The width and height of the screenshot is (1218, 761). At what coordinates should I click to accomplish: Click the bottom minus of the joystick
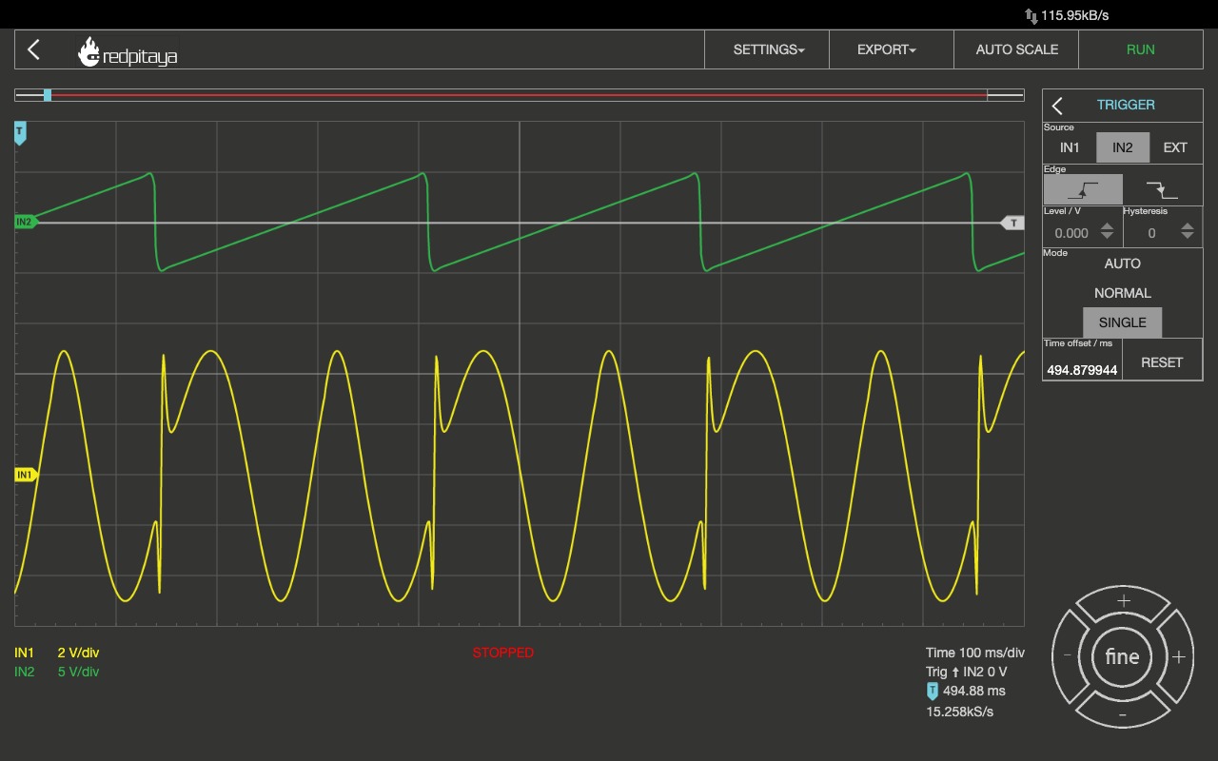pos(1123,713)
